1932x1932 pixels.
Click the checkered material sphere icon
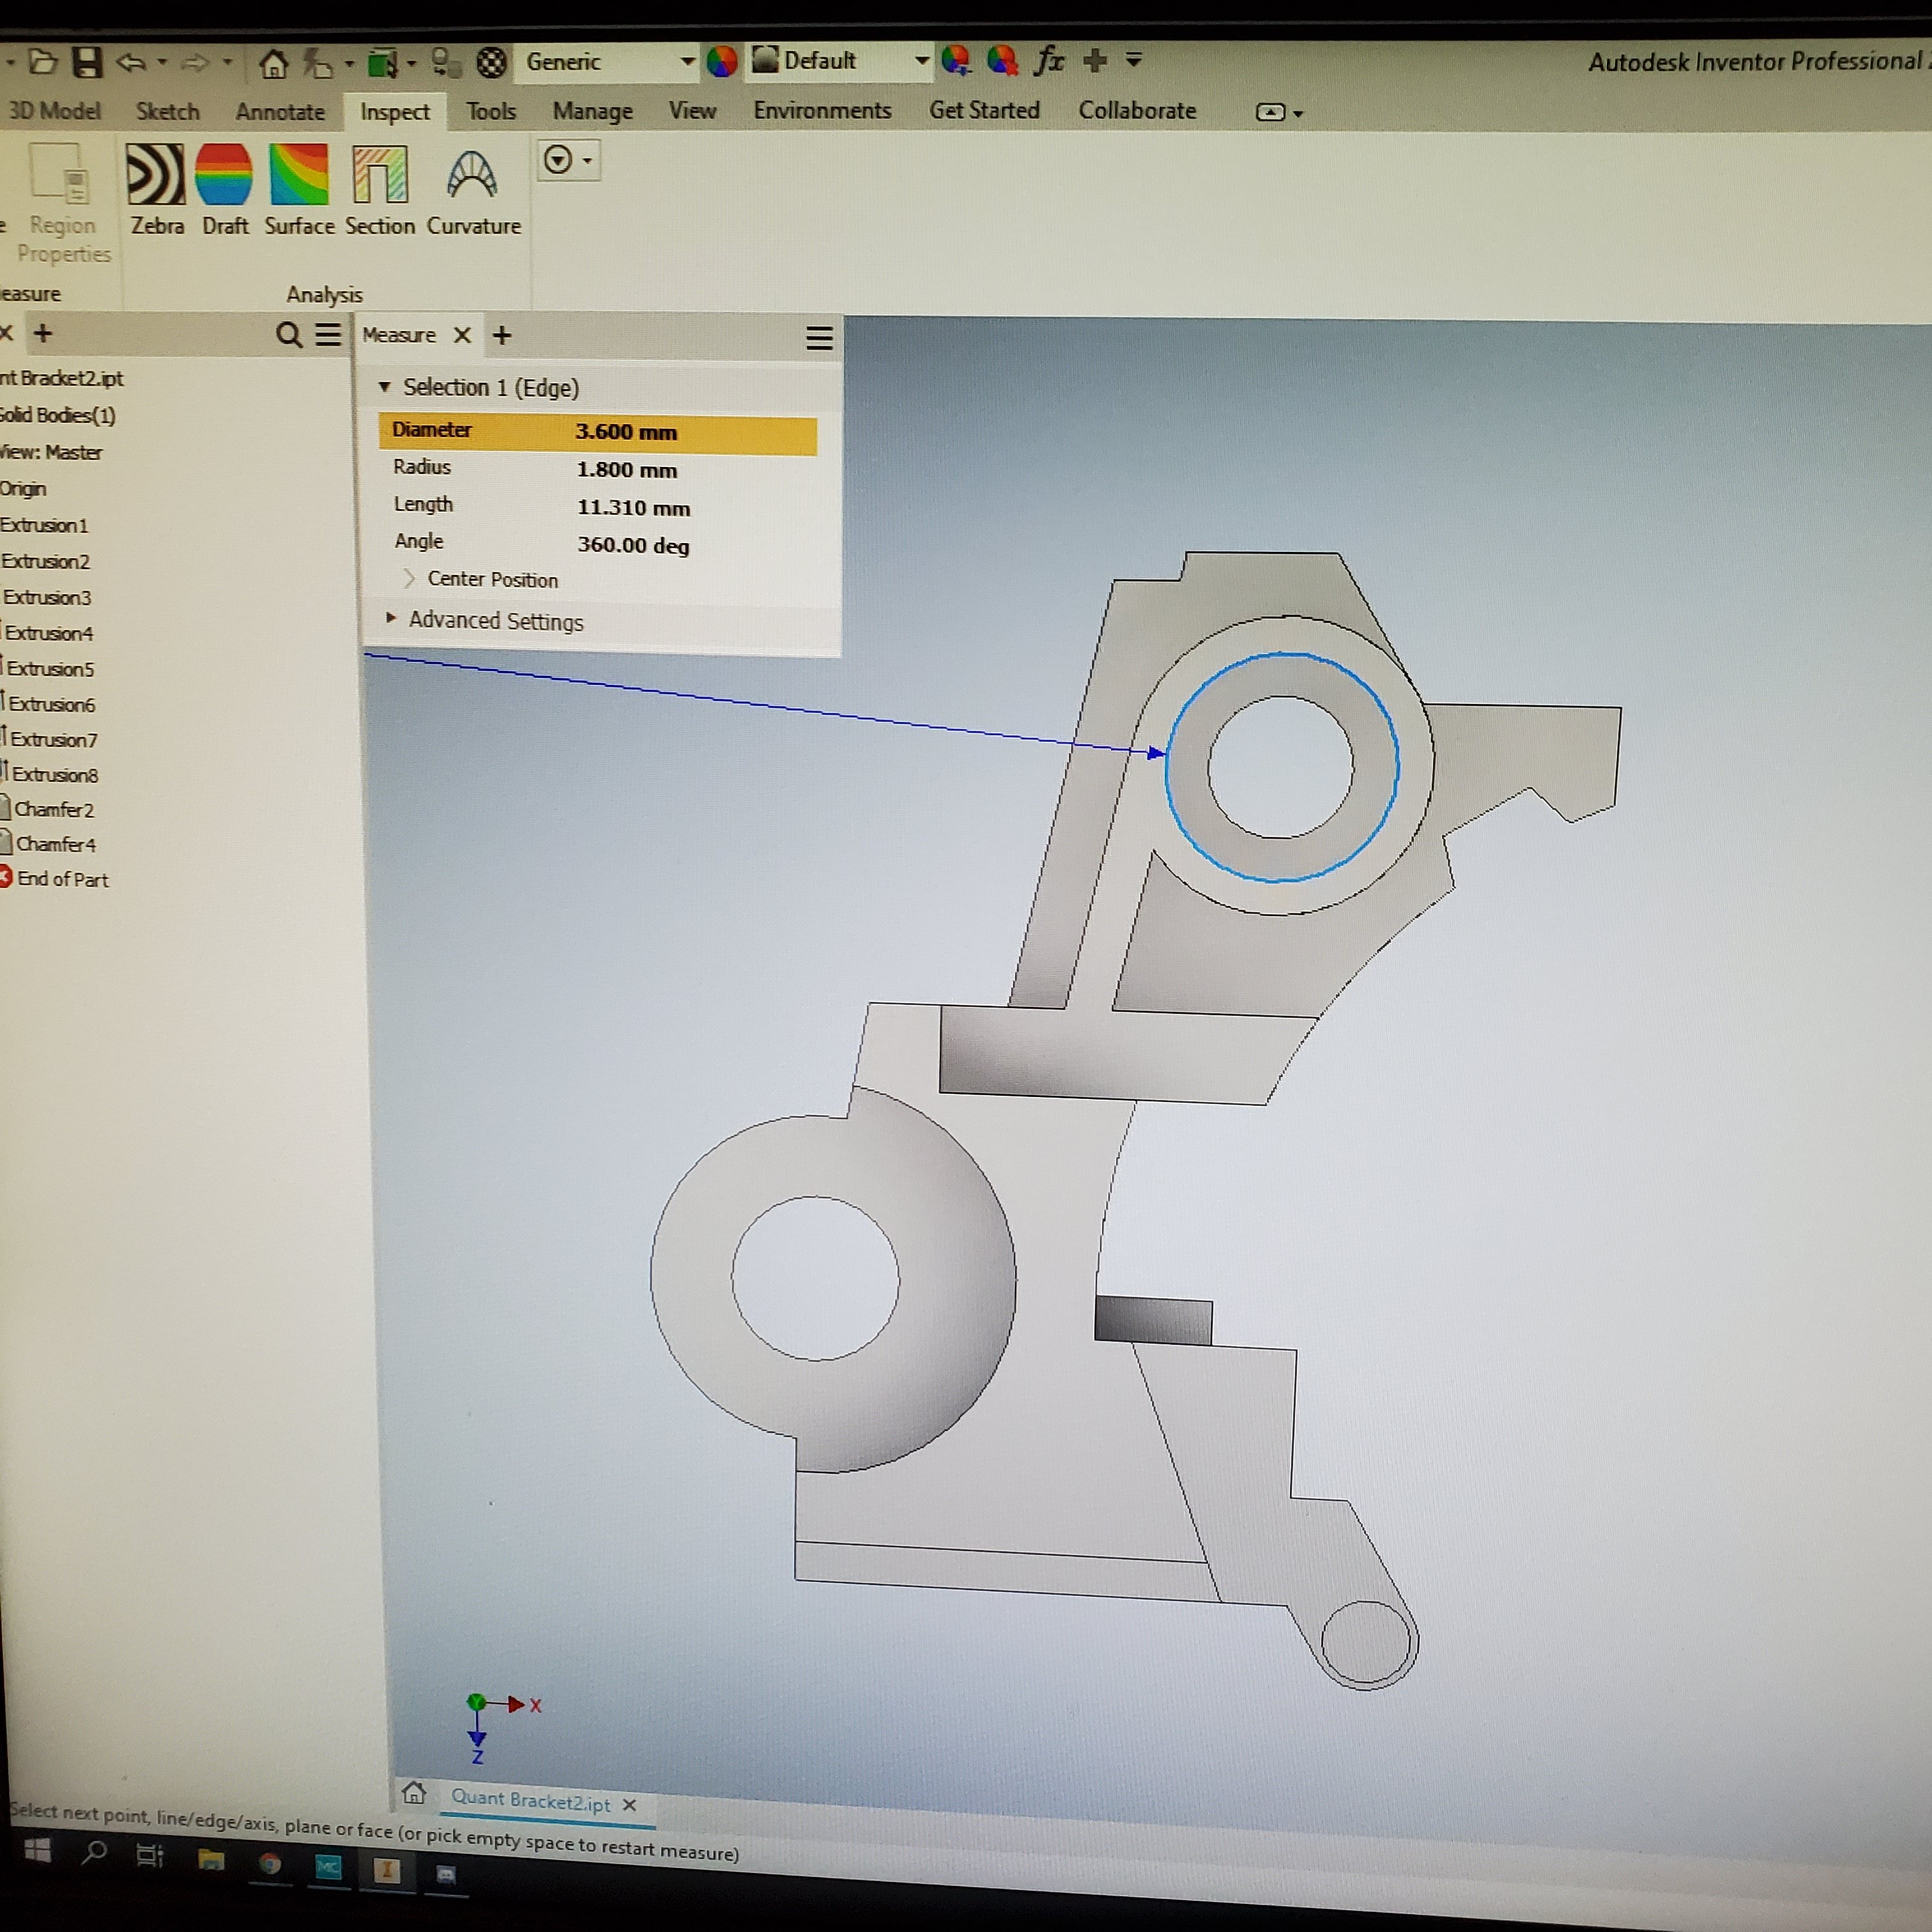491,63
